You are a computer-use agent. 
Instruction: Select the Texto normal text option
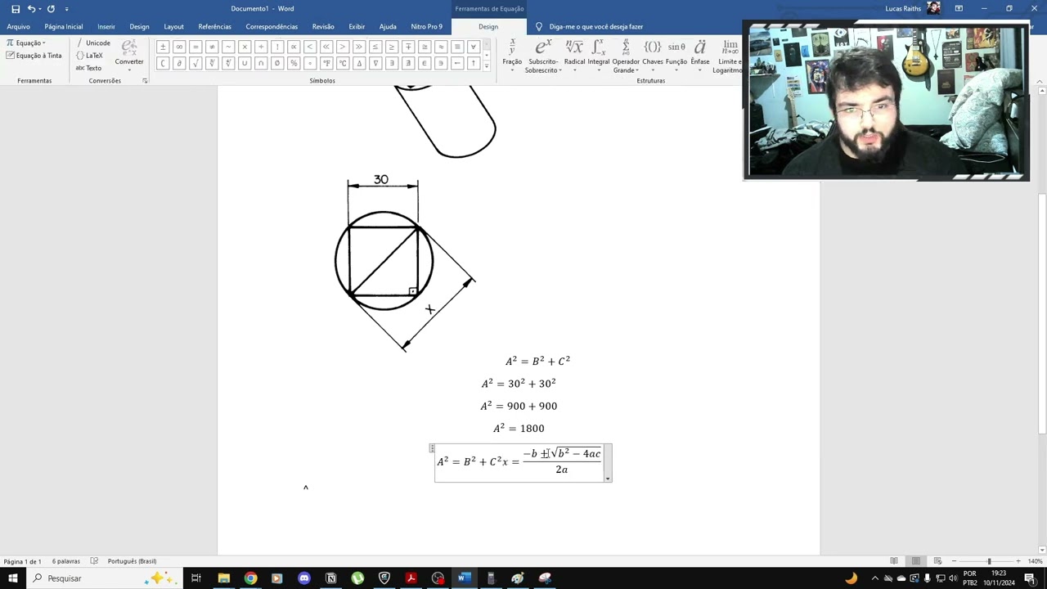(x=89, y=68)
